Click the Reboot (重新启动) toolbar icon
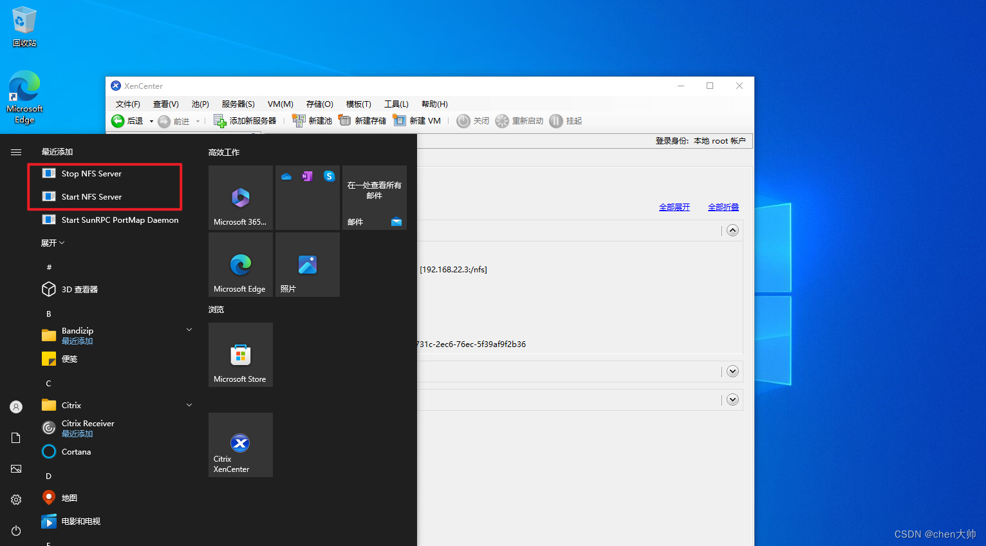 (502, 121)
